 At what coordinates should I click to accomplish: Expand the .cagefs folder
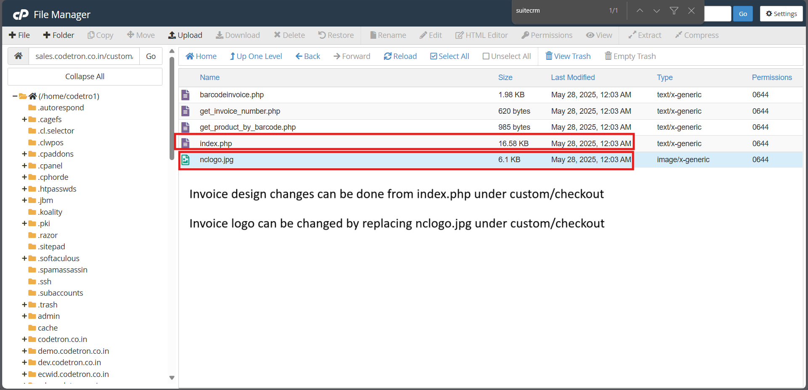[24, 120]
